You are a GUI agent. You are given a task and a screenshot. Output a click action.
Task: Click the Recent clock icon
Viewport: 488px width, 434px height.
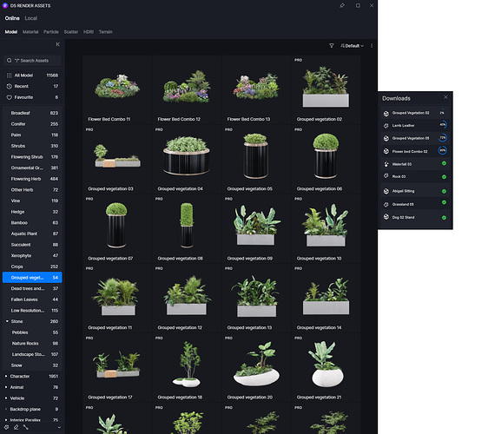(x=9, y=86)
